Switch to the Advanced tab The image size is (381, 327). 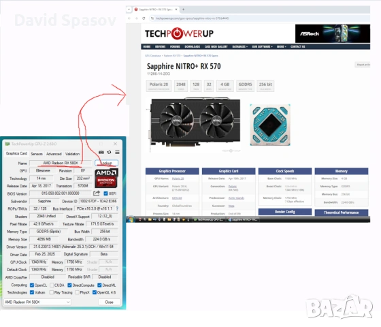[x=54, y=154]
